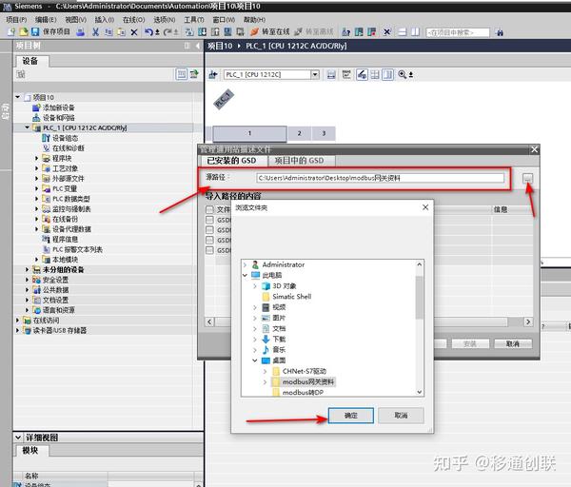Select PLC alarm text lists (PLC 报警文本列表) item
Viewport: 571px width, 487px height.
[x=77, y=249]
